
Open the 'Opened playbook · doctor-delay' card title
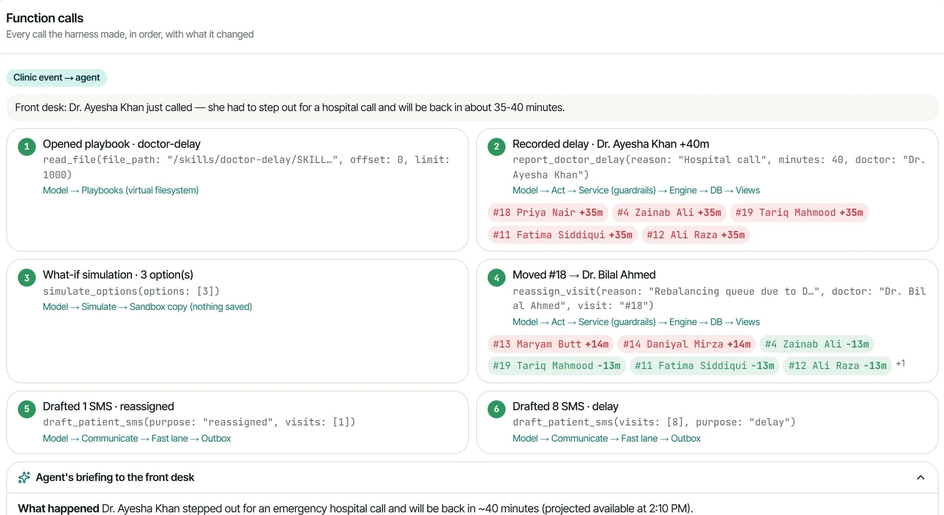pos(121,144)
